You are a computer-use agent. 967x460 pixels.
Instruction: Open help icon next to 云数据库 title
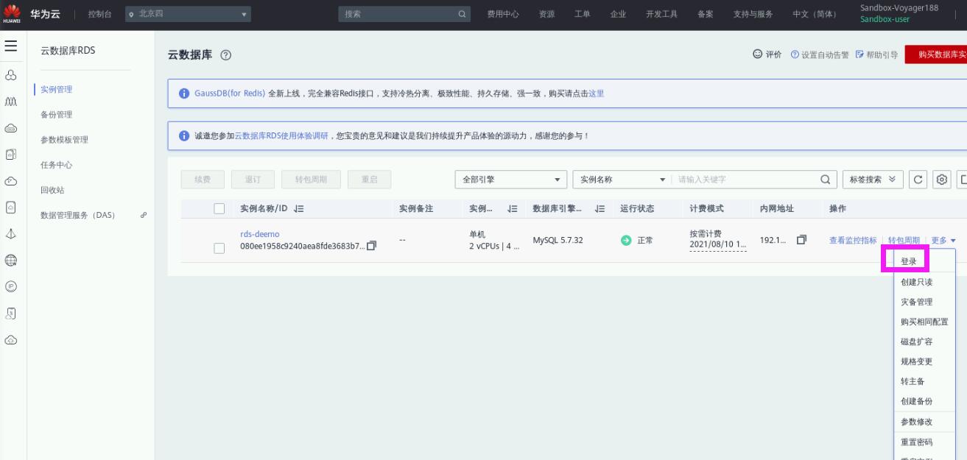click(226, 56)
